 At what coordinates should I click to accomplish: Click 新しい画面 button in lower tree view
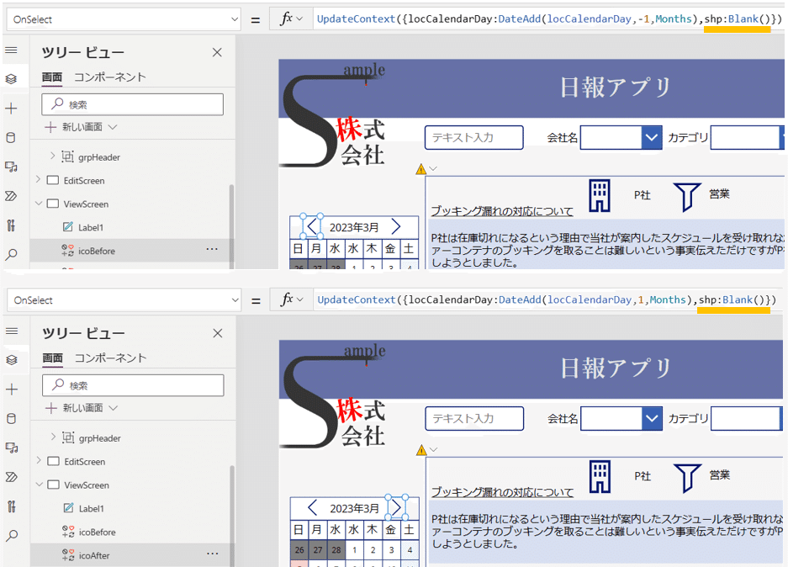tap(81, 408)
